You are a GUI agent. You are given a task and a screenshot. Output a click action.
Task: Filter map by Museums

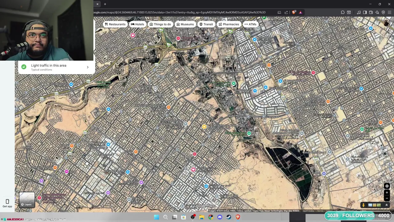point(185,24)
